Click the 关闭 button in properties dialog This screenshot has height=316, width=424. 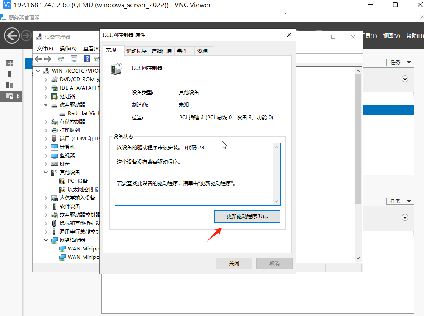(x=234, y=263)
